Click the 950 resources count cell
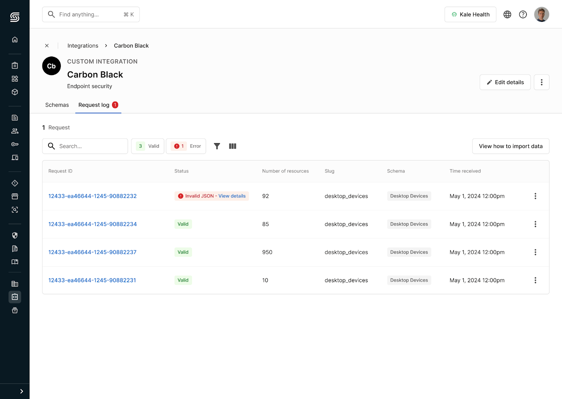562x399 pixels. pyautogui.click(x=267, y=252)
